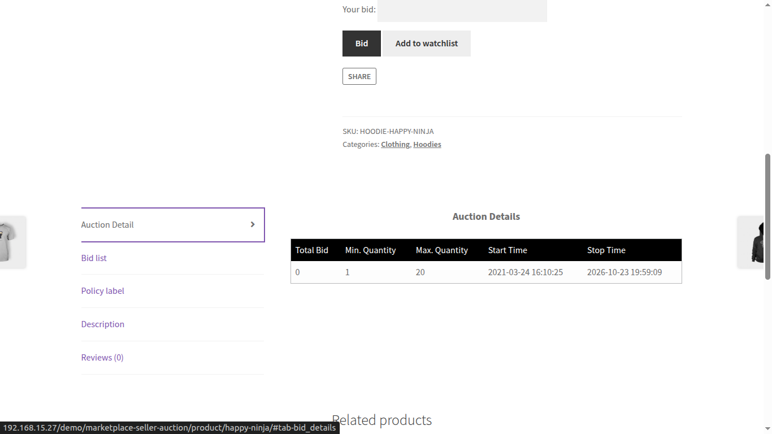Switch to the Bid list tab
This screenshot has width=772, height=434.
coord(94,258)
